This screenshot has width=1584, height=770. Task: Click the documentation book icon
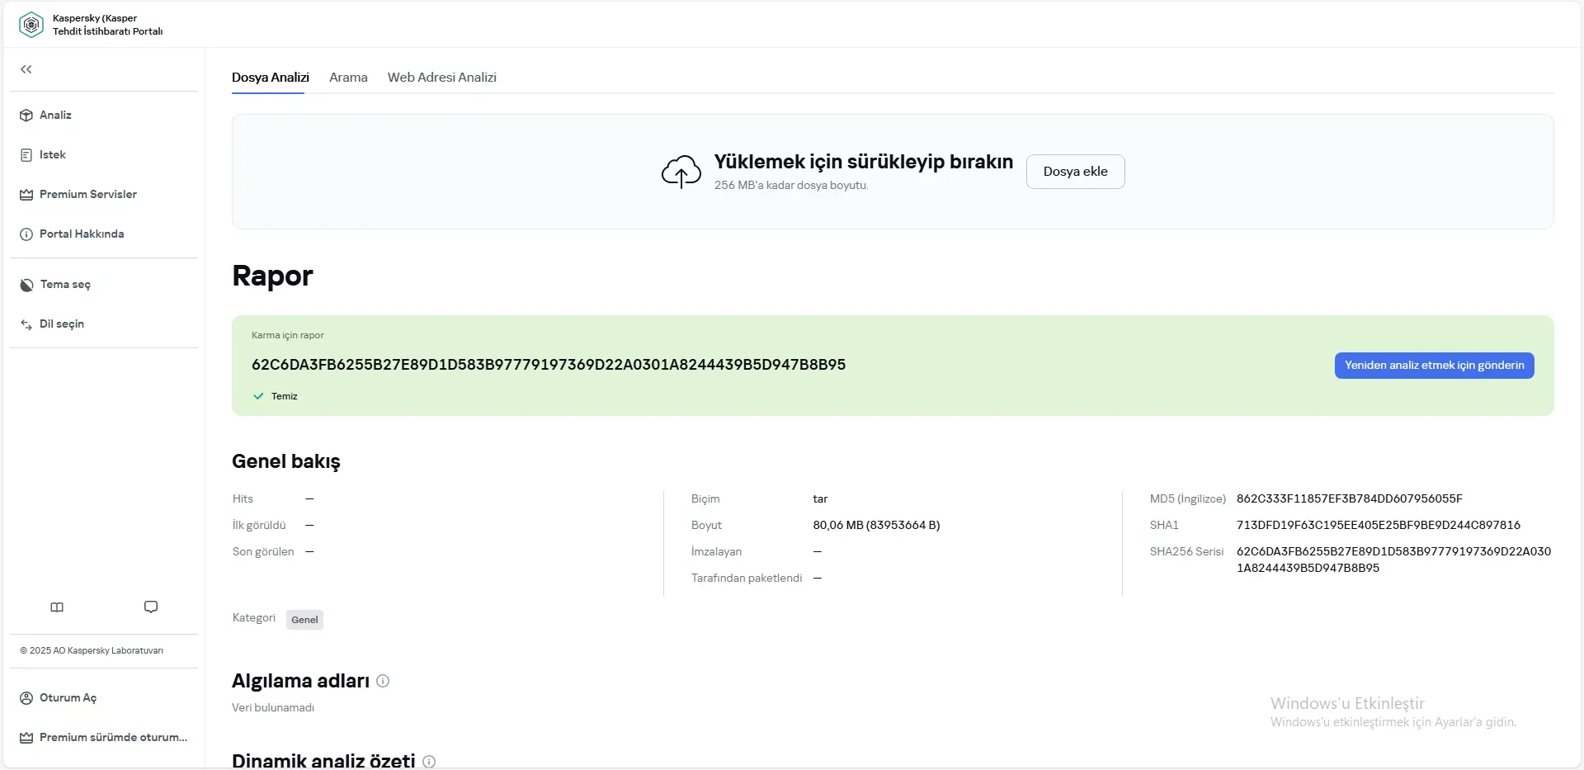pyautogui.click(x=57, y=607)
